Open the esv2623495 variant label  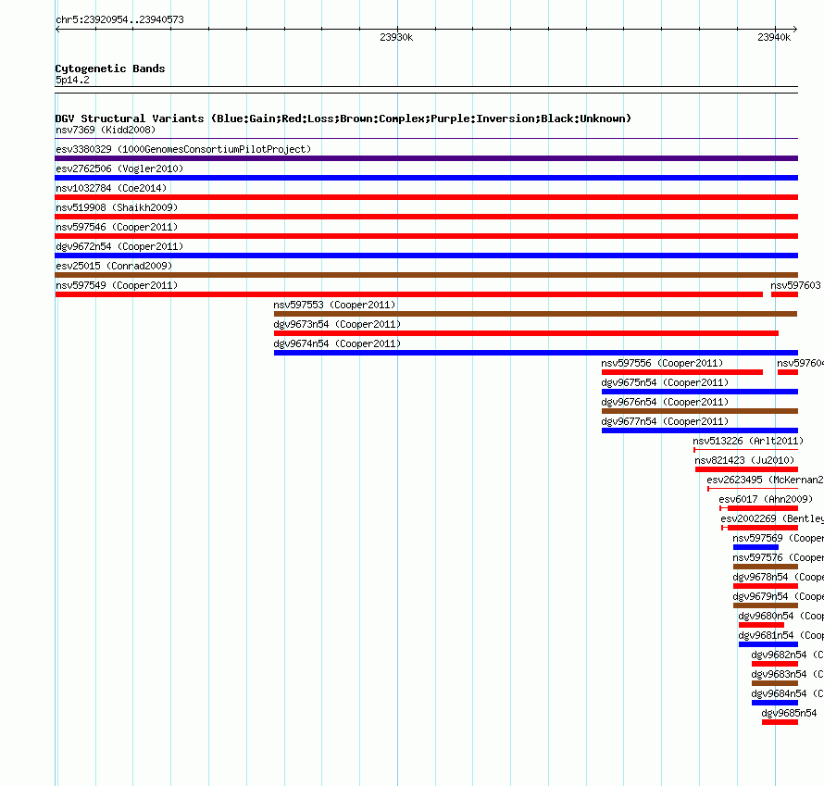coord(765,480)
